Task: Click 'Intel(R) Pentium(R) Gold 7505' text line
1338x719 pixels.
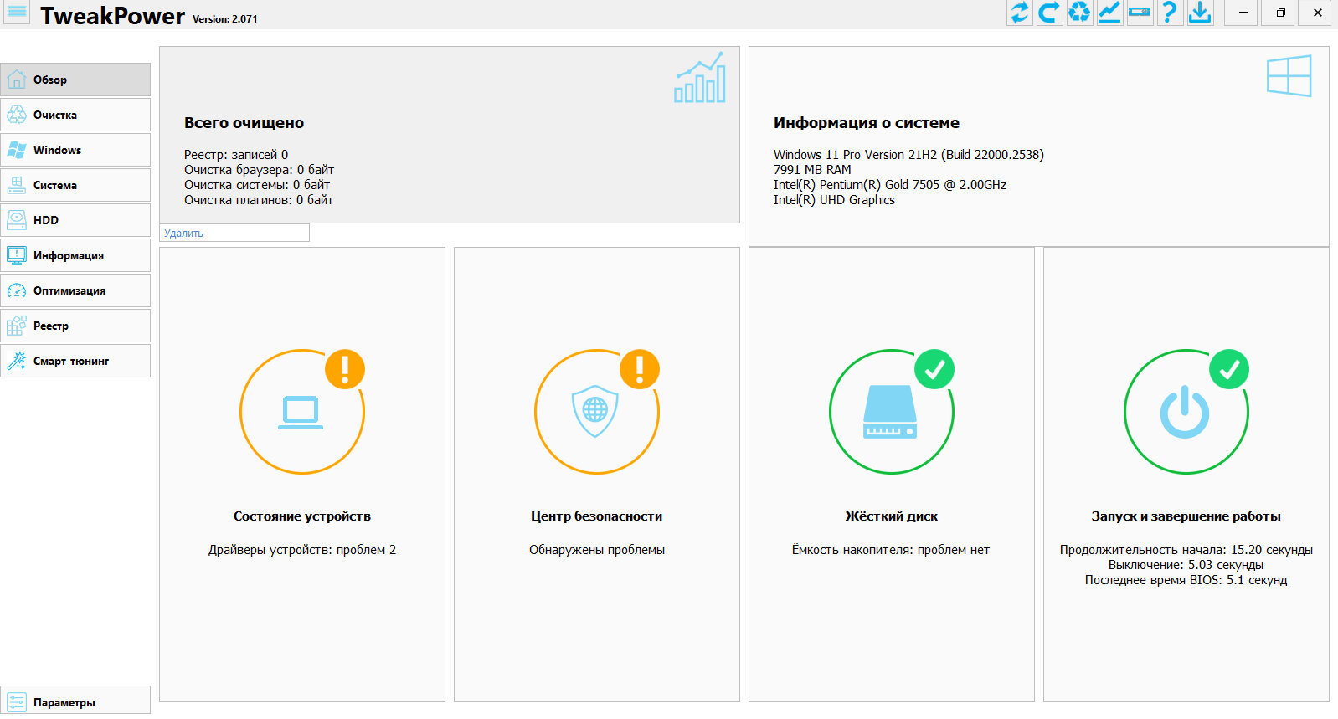Action: (x=890, y=185)
